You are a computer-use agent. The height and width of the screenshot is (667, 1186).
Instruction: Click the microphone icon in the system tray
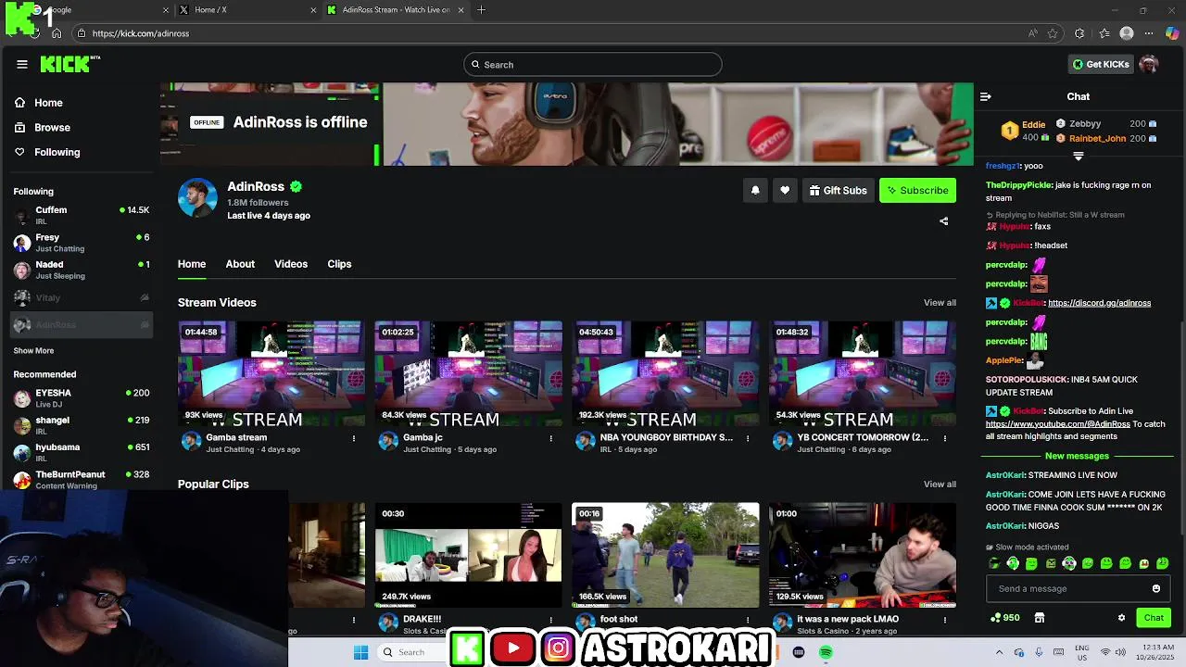(1039, 652)
